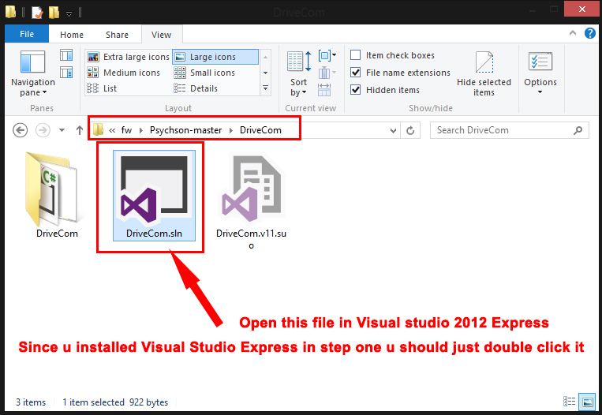
Task: Switch to large icons in status bar
Action: [588, 402]
